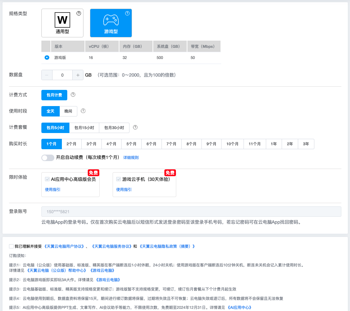The width and height of the screenshot is (350, 311).
Task: Open help icon next to 包月计费
Action: pyautogui.click(x=73, y=95)
